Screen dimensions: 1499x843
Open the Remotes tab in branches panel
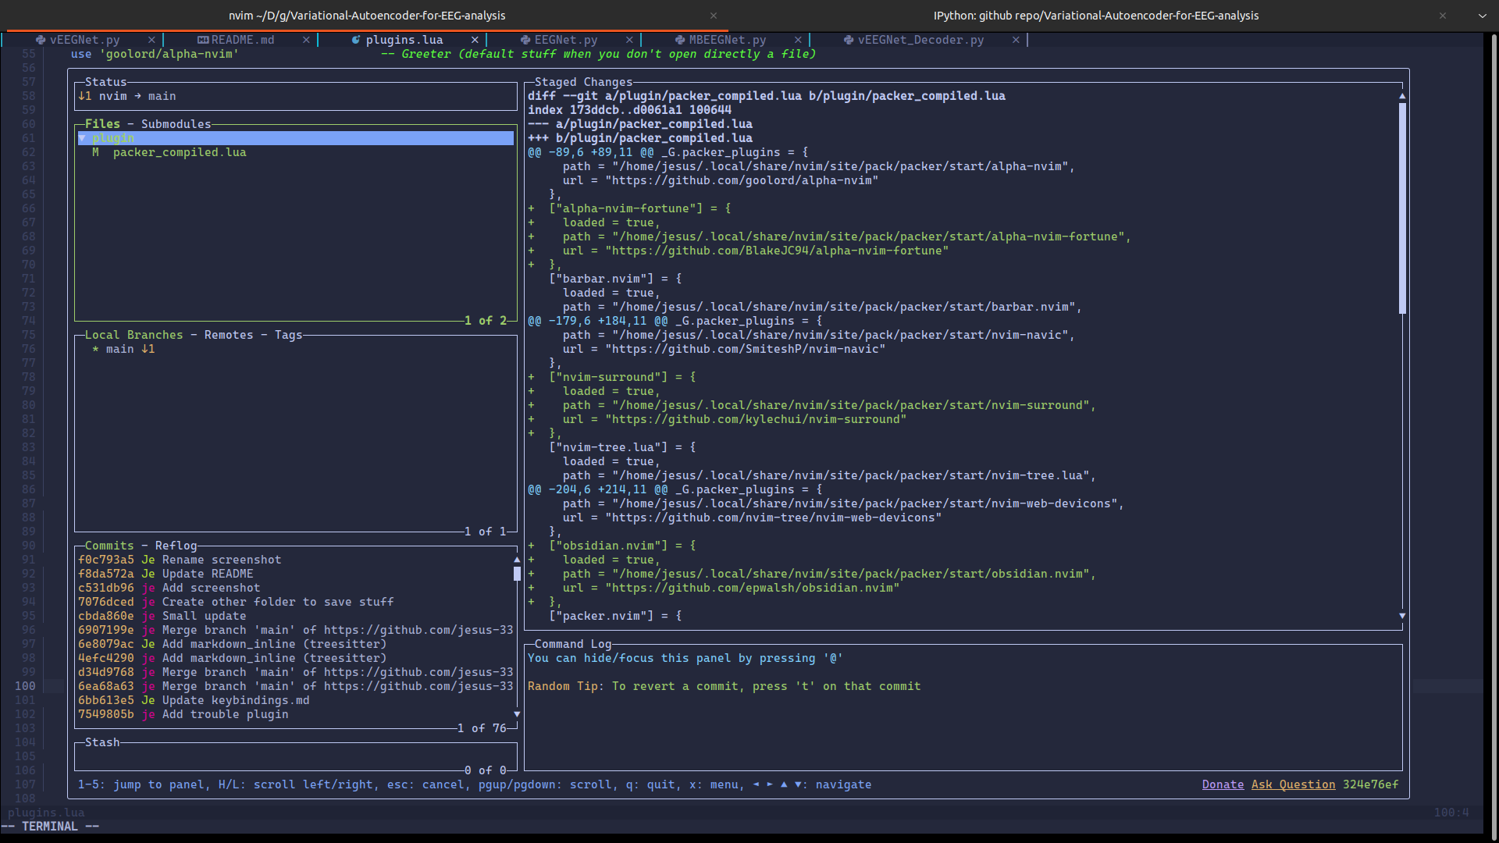(229, 335)
